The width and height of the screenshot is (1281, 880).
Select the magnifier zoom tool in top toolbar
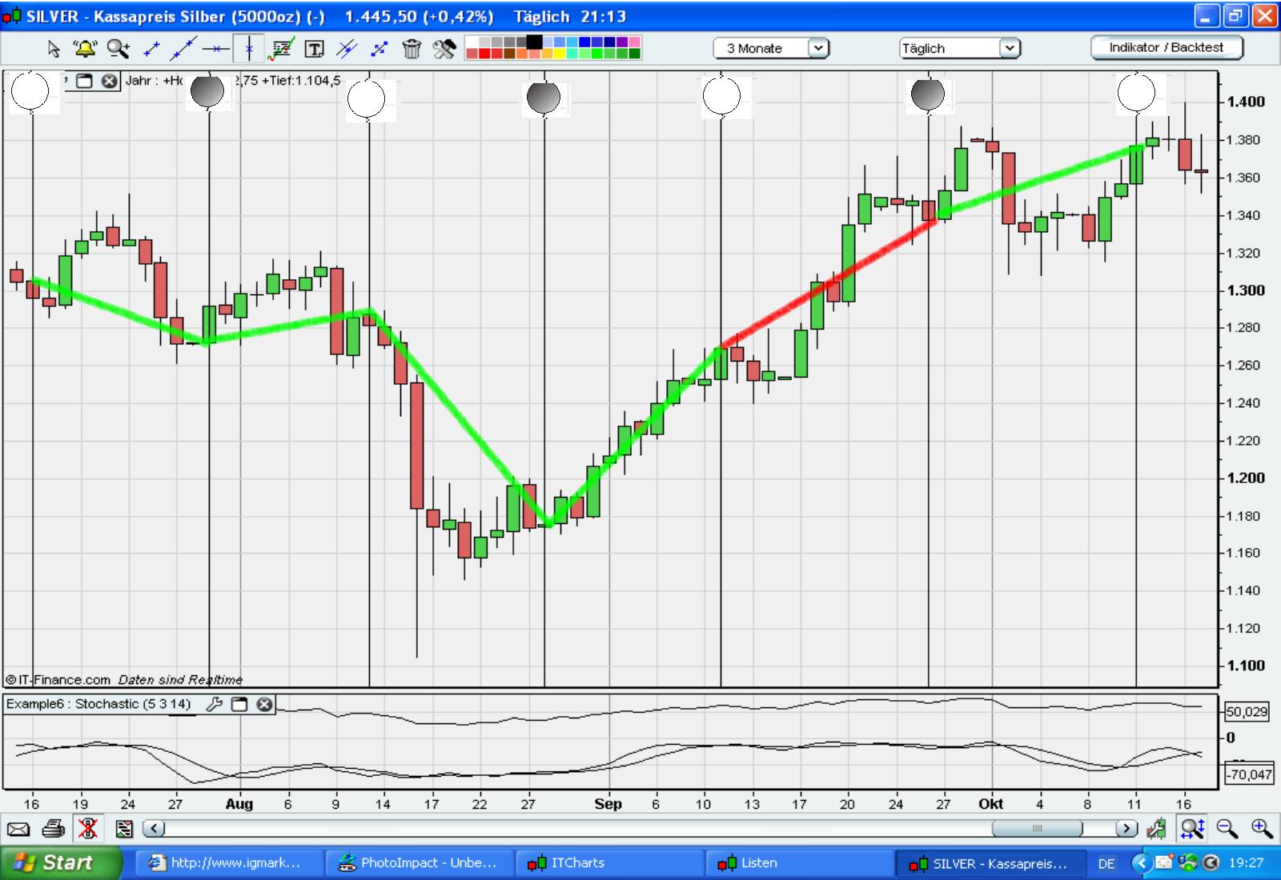118,49
